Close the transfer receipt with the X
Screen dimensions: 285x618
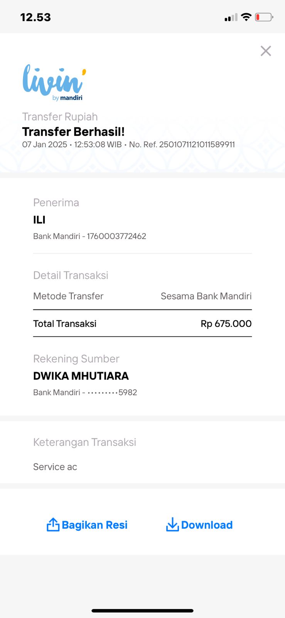tap(266, 51)
